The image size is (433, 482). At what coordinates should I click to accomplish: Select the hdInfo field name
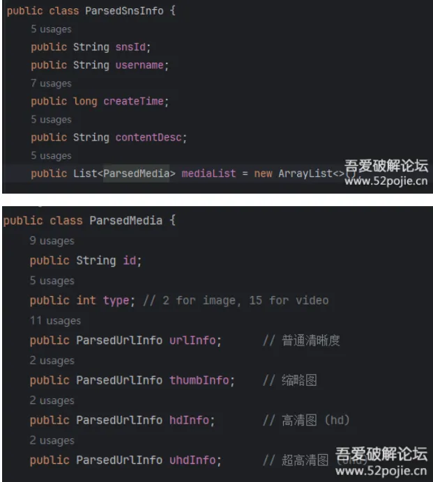point(189,420)
